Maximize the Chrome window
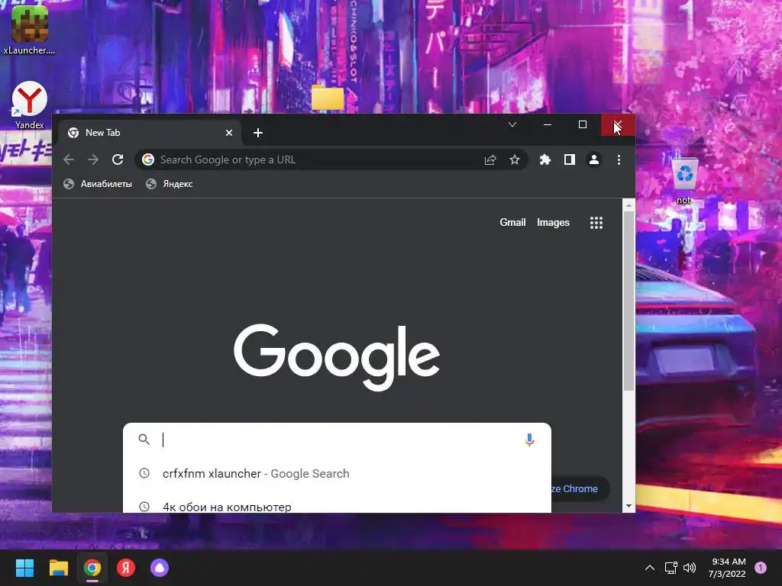Image resolution: width=782 pixels, height=586 pixels. (x=583, y=124)
